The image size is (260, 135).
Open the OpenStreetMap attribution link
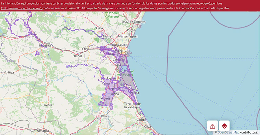228,132
